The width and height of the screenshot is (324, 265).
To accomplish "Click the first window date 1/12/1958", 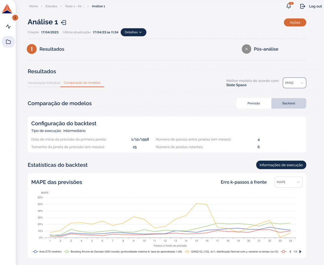I will (140, 139).
